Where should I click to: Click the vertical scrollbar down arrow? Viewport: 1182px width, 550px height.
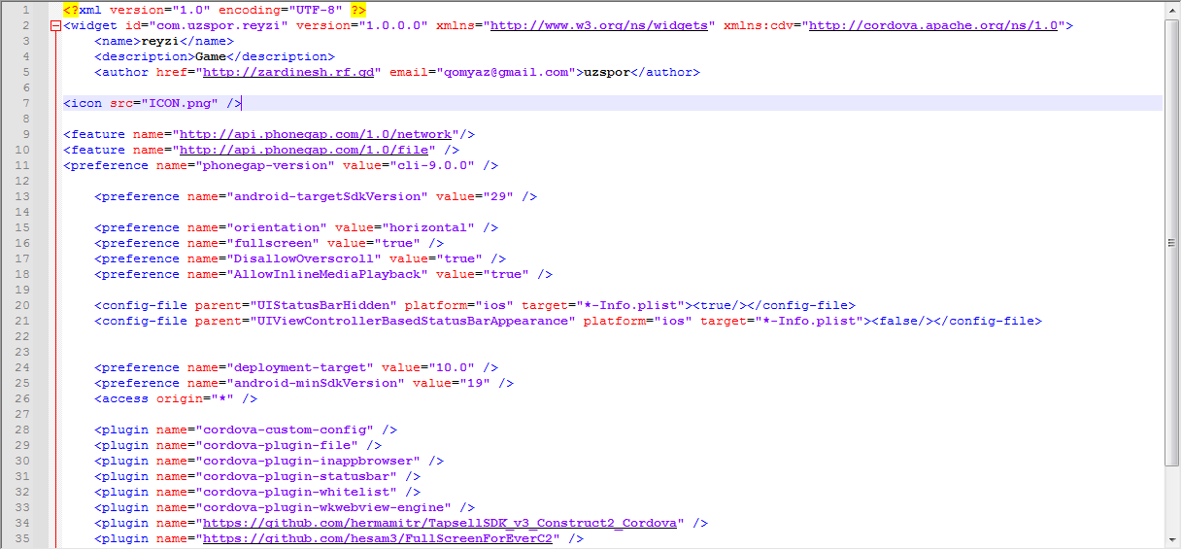pos(1173,540)
